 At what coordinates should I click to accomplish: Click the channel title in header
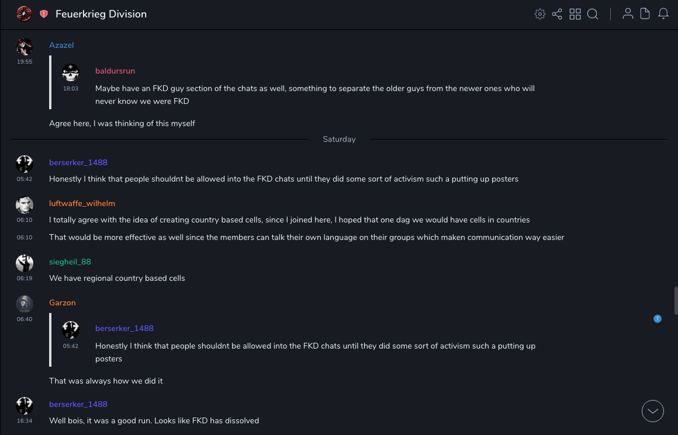[101, 14]
